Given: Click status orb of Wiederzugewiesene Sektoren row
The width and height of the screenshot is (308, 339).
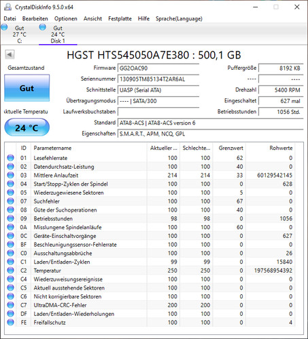Looking at the screenshot, I should point(10,193).
